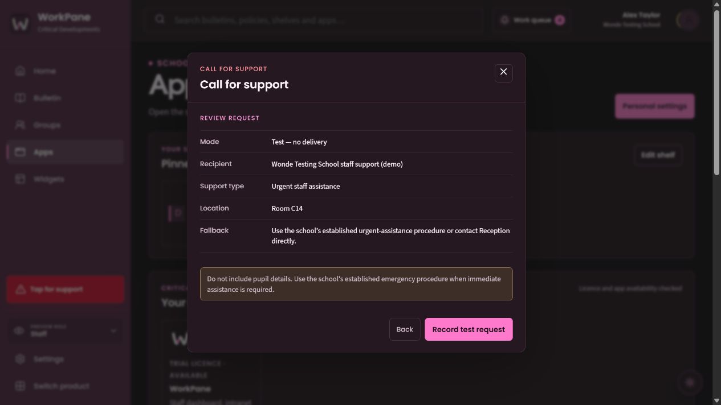Image resolution: width=721 pixels, height=405 pixels.
Task: Click the 'Review request' section heading
Action: pyautogui.click(x=230, y=118)
